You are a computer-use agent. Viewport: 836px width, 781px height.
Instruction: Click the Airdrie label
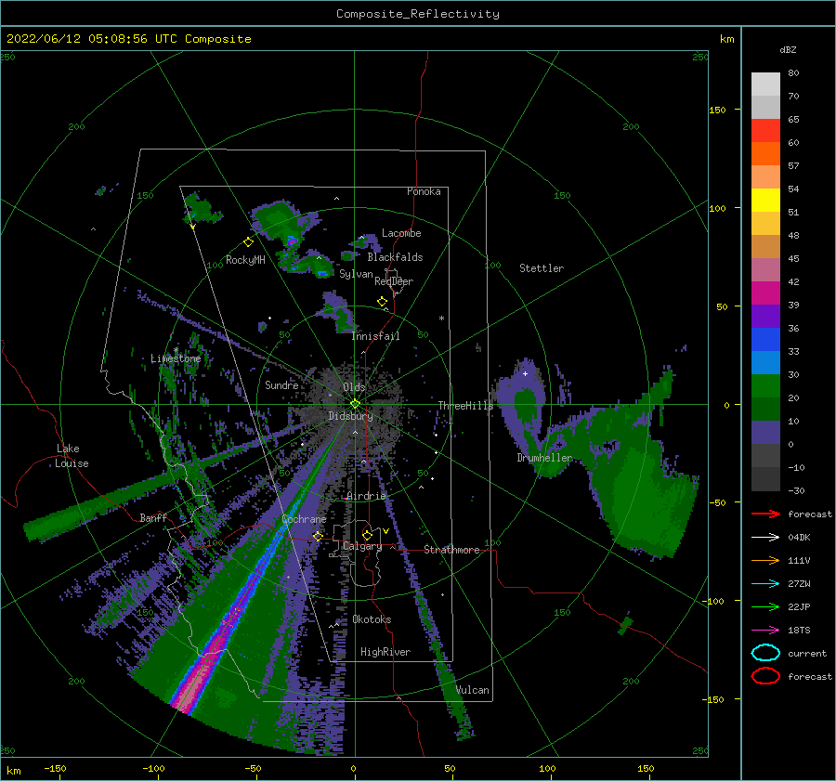click(366, 496)
